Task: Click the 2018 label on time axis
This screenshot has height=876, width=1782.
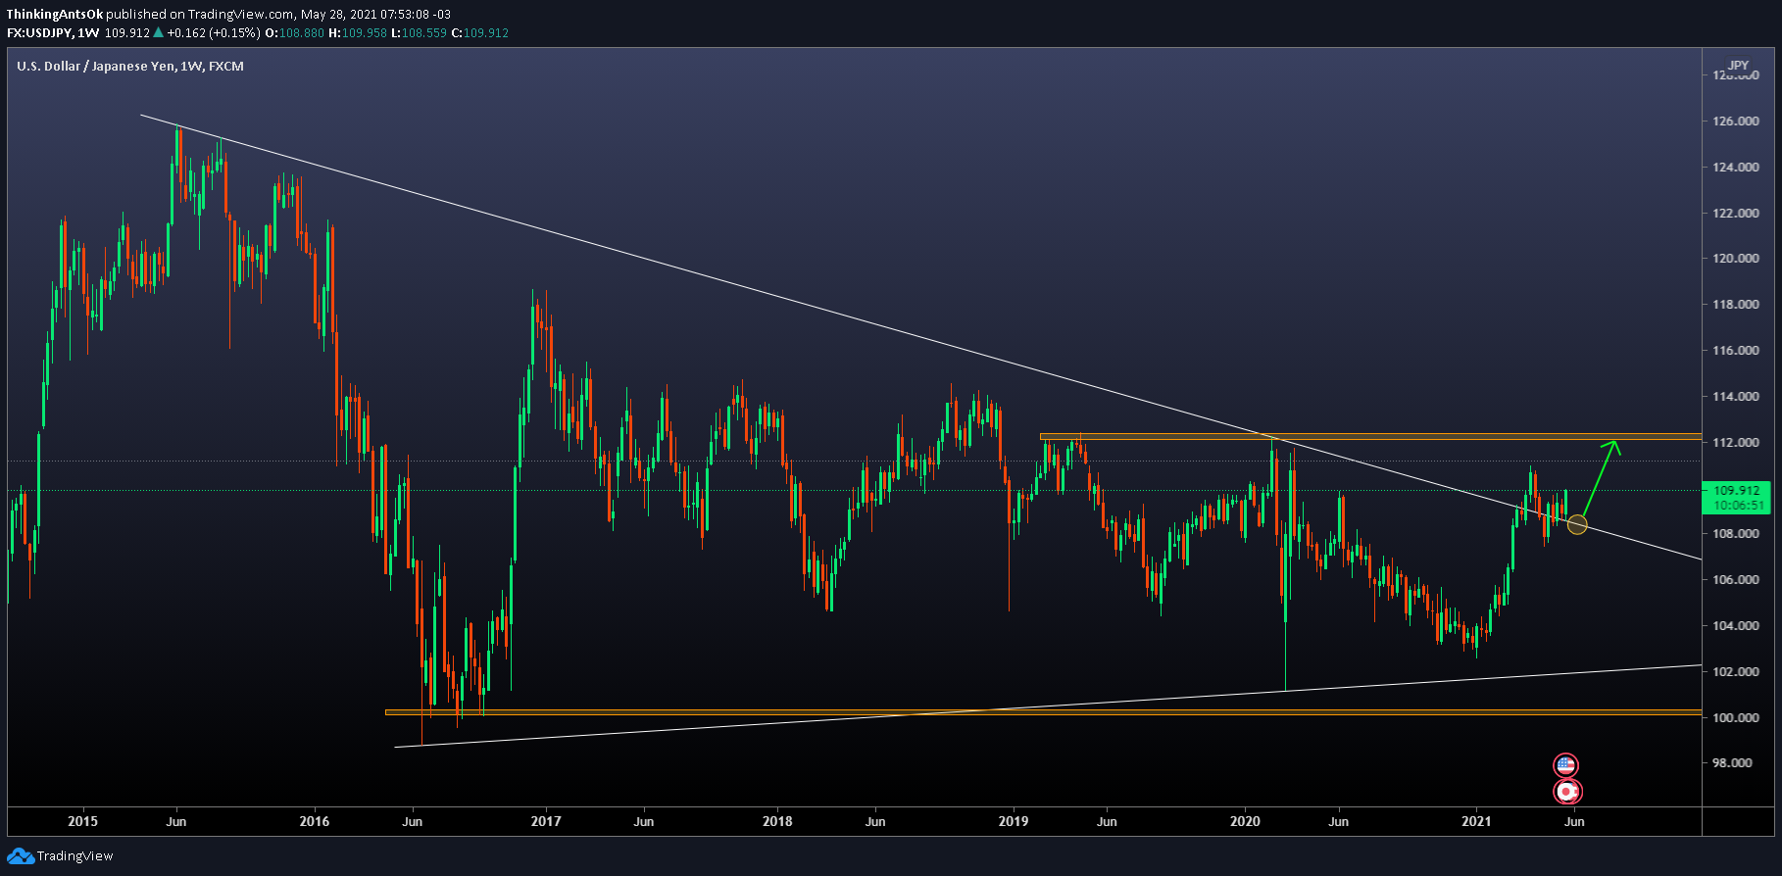Action: pyautogui.click(x=777, y=821)
